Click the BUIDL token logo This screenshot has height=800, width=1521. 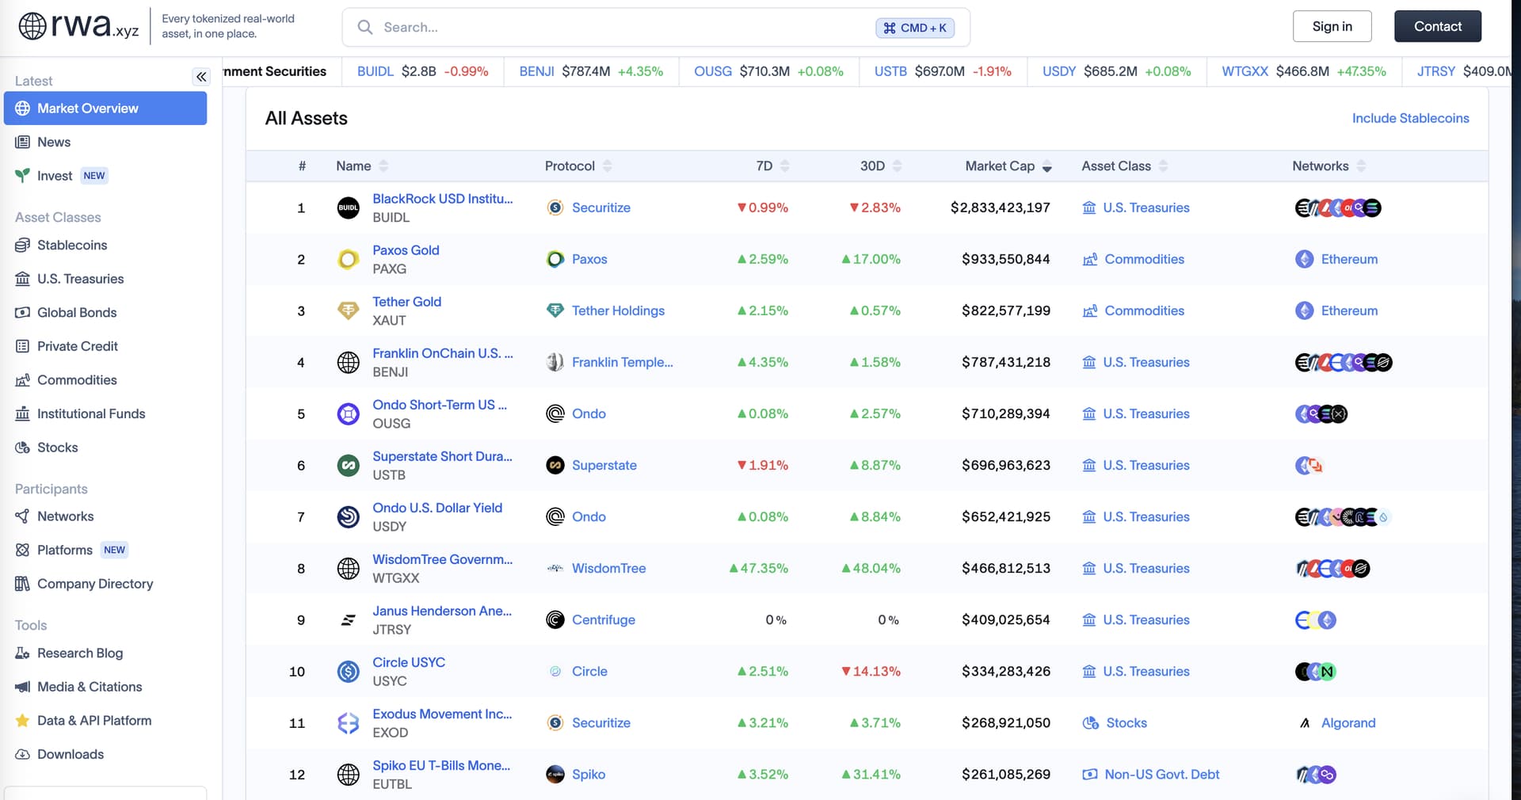(349, 208)
